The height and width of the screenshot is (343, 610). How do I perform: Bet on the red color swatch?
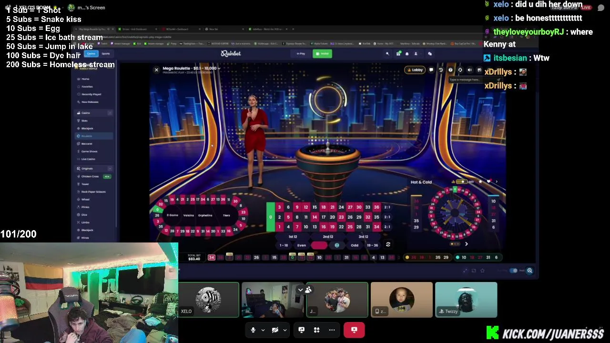[x=319, y=245]
